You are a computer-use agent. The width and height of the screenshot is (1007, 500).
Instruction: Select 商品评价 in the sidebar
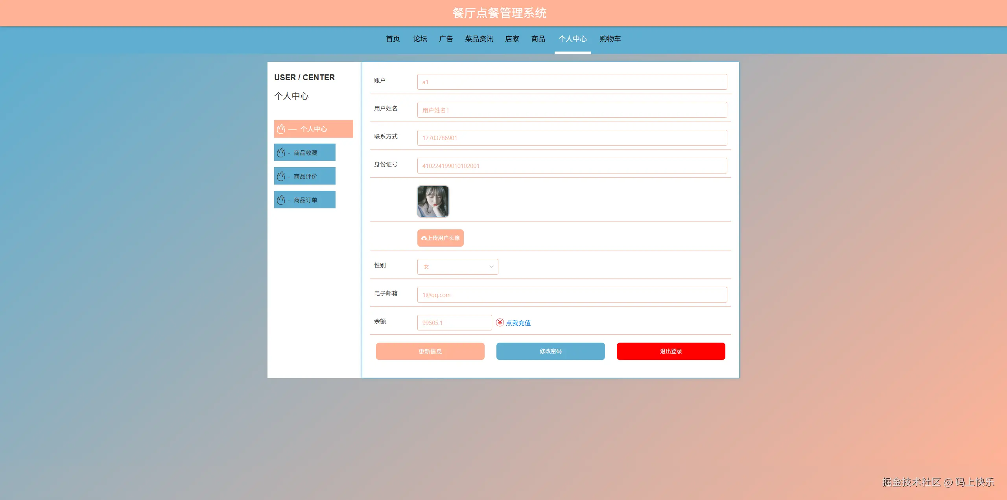pyautogui.click(x=305, y=176)
